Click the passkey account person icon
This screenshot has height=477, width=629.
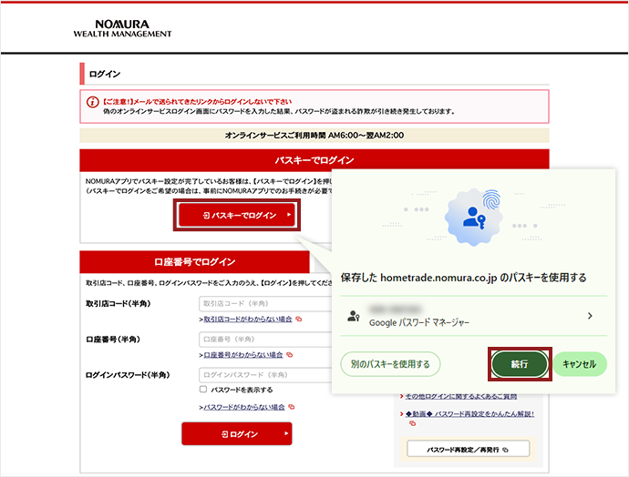click(x=354, y=316)
